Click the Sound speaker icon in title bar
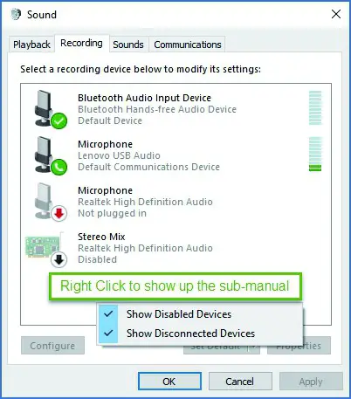The width and height of the screenshot is (351, 399). click(x=16, y=14)
